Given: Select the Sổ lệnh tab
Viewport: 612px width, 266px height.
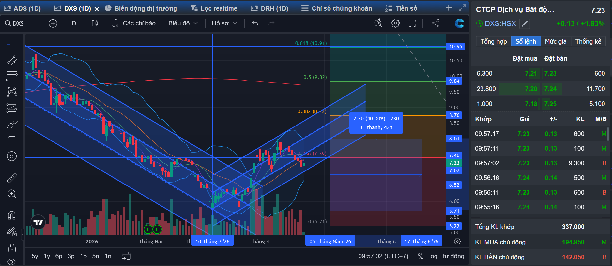Looking at the screenshot, I should [x=526, y=41].
